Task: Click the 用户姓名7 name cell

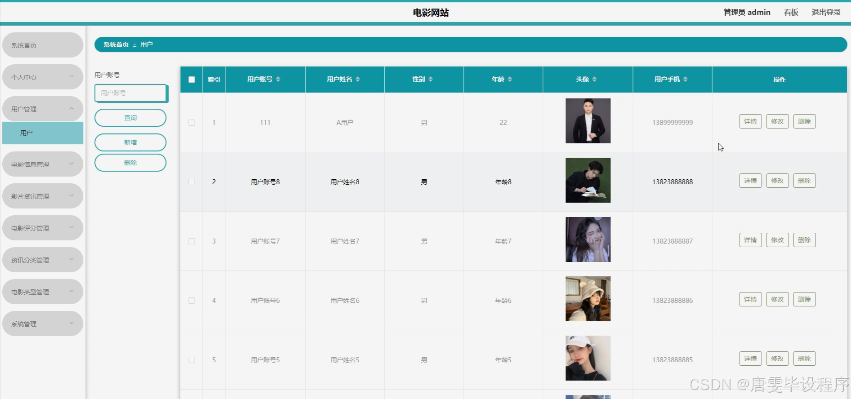Action: [345, 241]
